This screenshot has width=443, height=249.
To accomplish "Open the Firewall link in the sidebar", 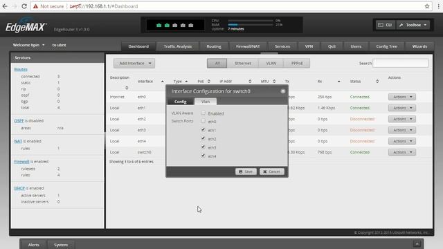I will [21, 161].
